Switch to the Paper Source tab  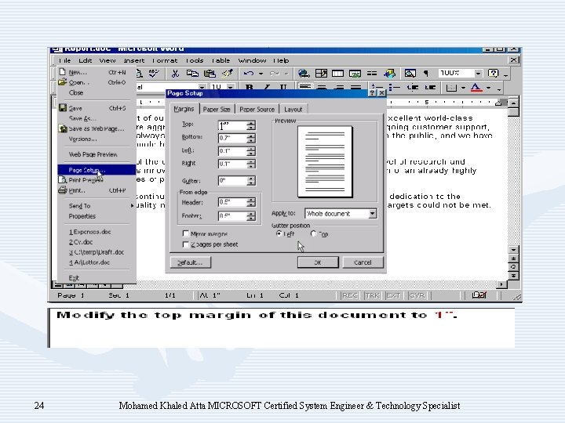coord(257,110)
